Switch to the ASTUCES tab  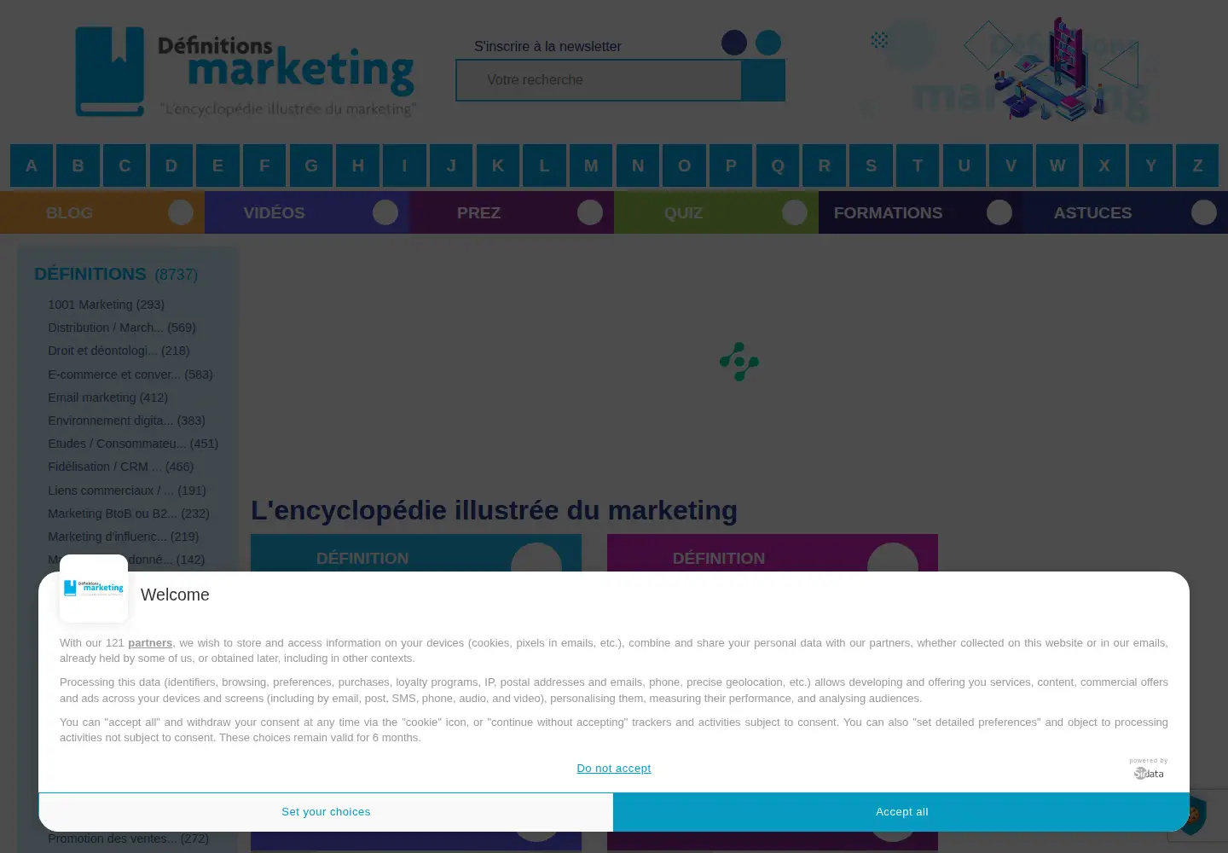(1126, 212)
